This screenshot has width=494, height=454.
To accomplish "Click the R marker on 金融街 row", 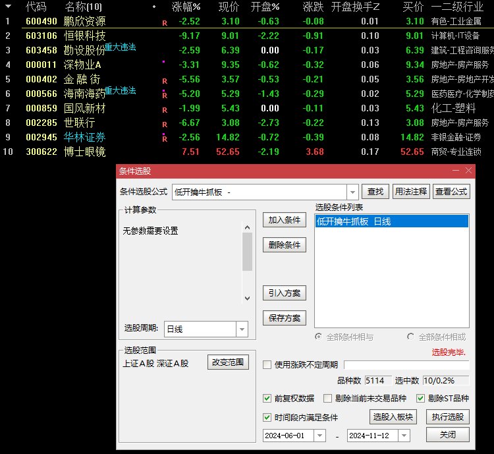I will (165, 81).
